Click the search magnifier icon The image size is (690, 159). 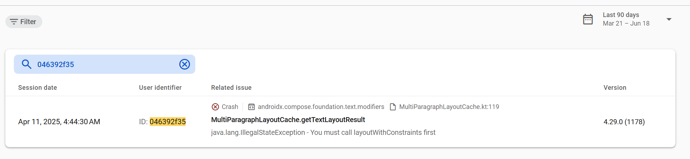[27, 64]
